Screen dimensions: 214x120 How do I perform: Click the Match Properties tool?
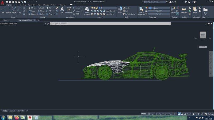click(141, 11)
